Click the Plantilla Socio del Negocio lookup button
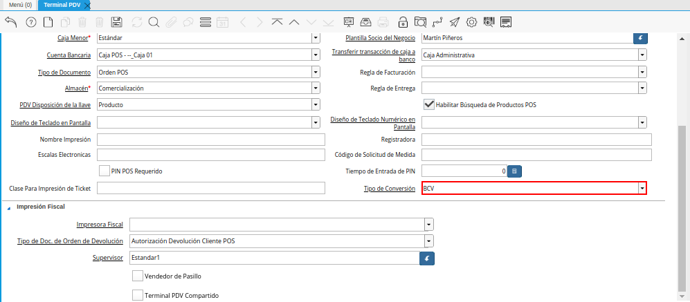Screen dimensions: 690x302 (x=640, y=38)
